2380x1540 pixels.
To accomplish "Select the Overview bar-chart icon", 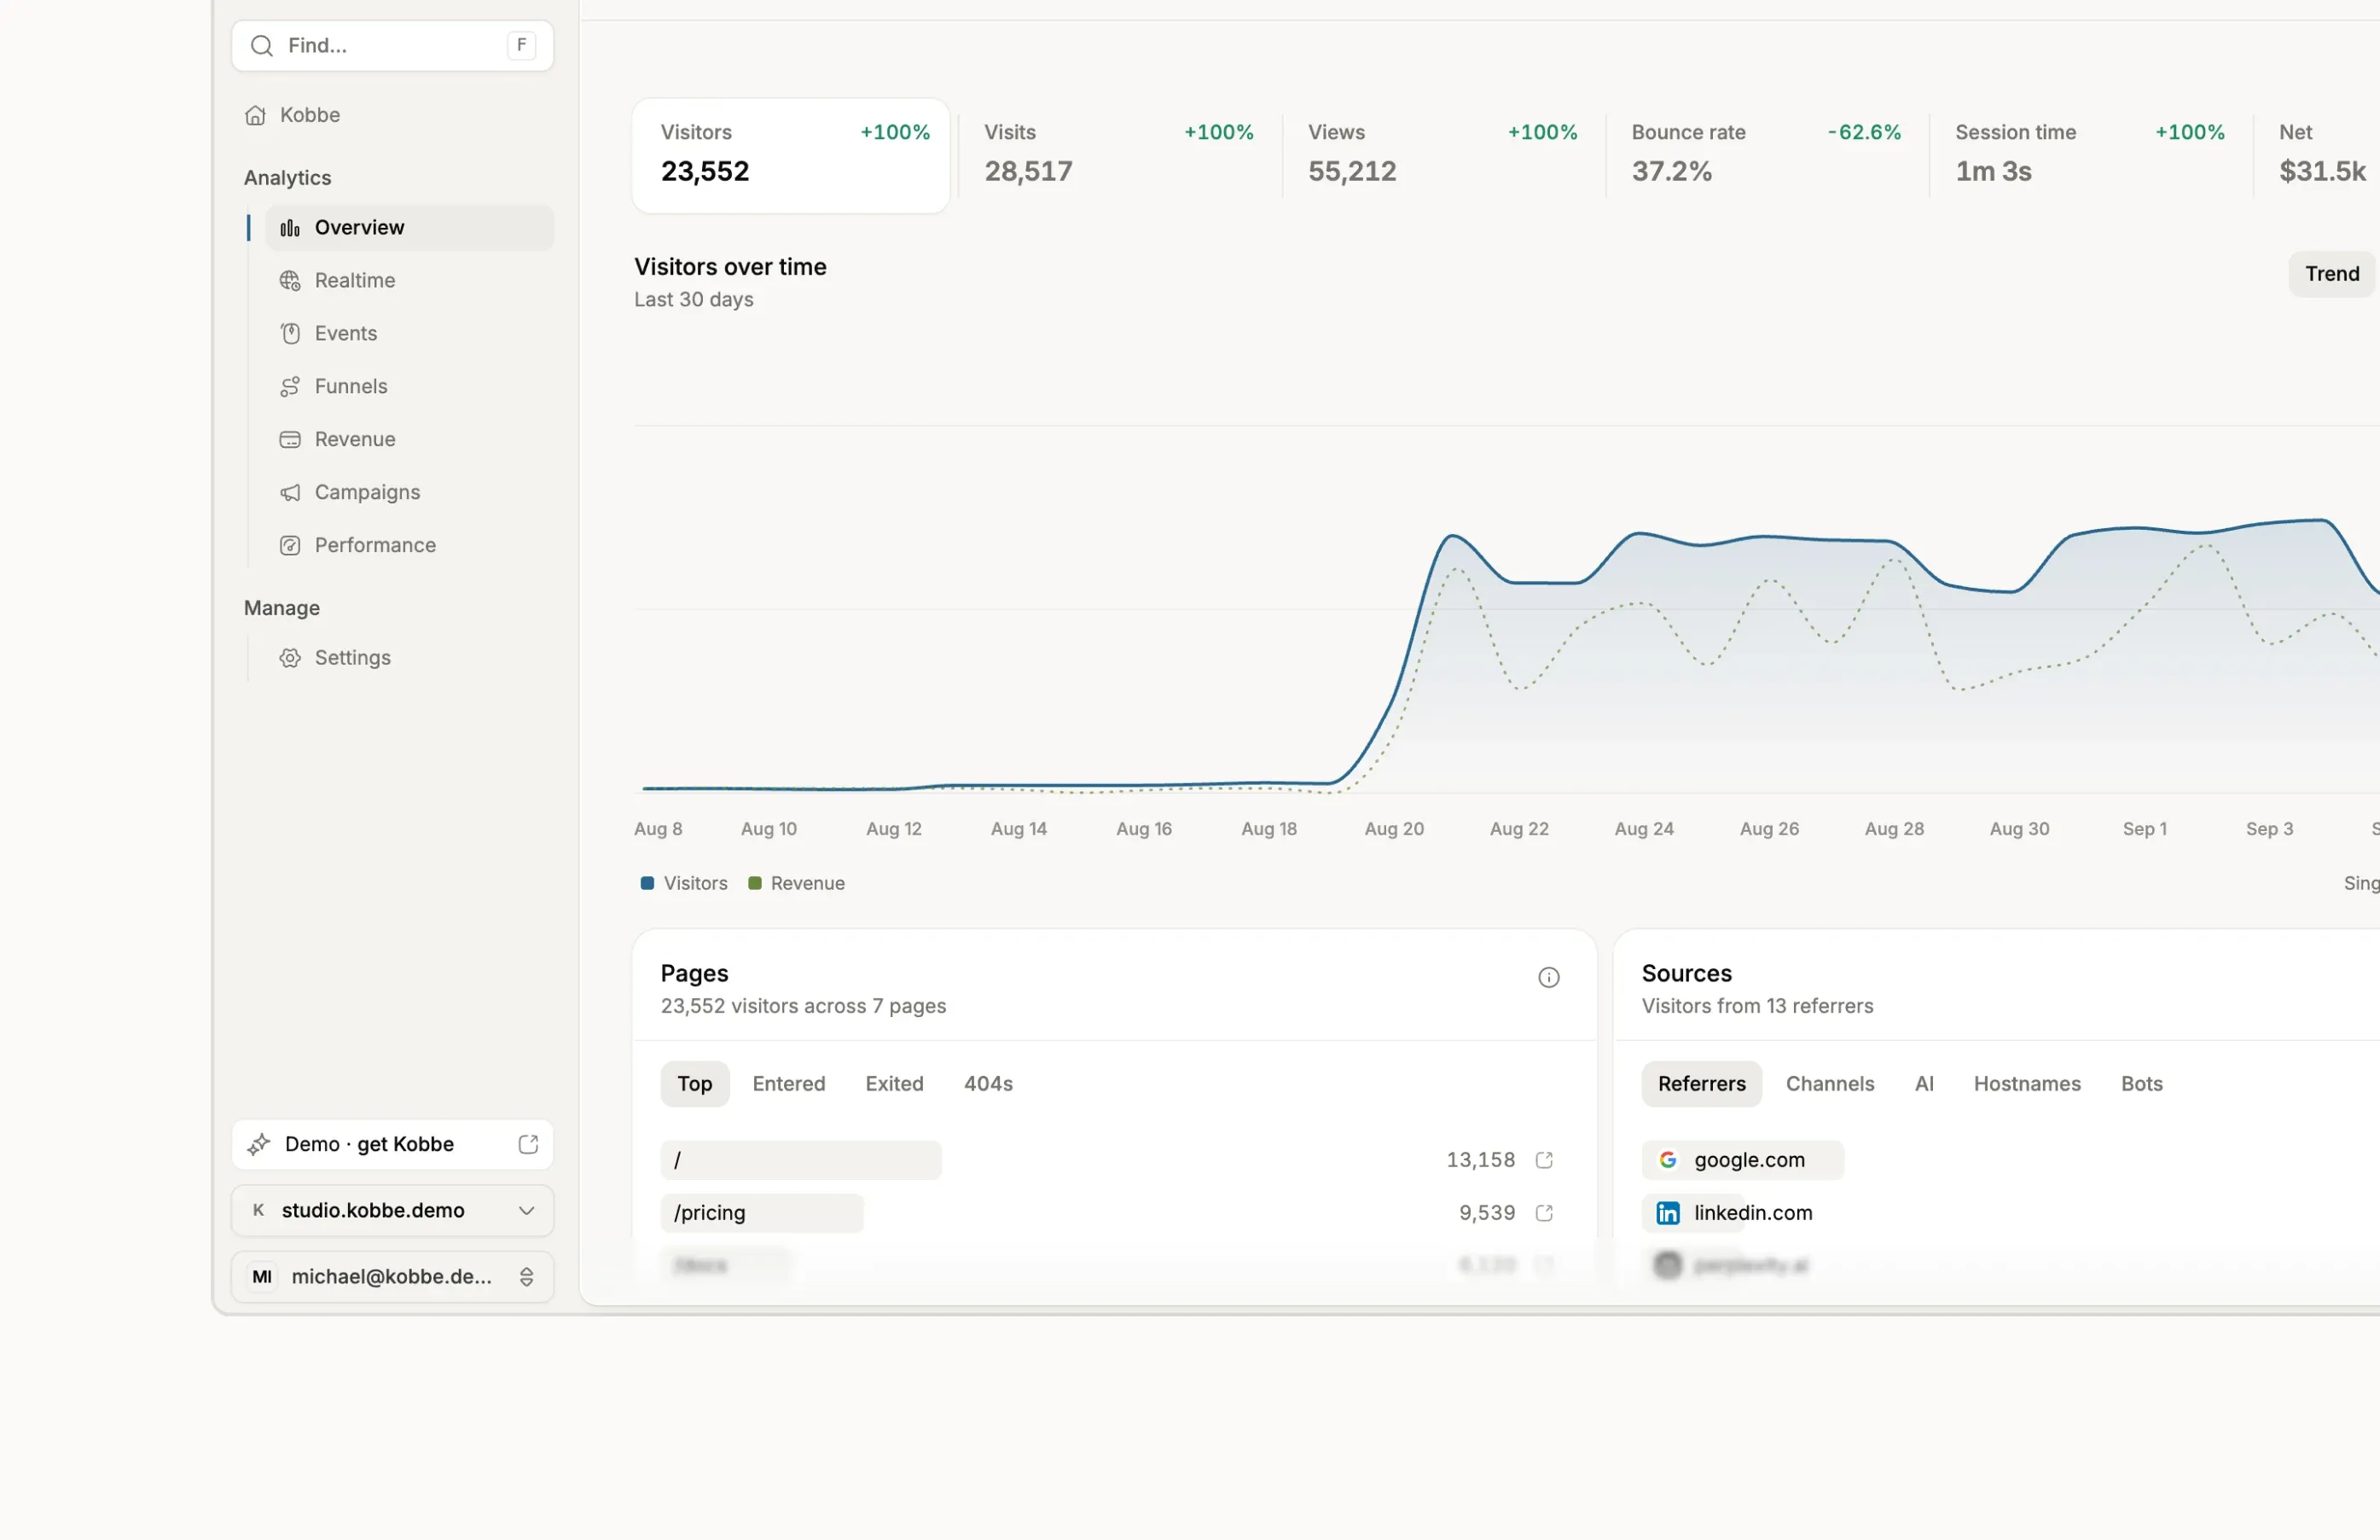I will [x=290, y=228].
